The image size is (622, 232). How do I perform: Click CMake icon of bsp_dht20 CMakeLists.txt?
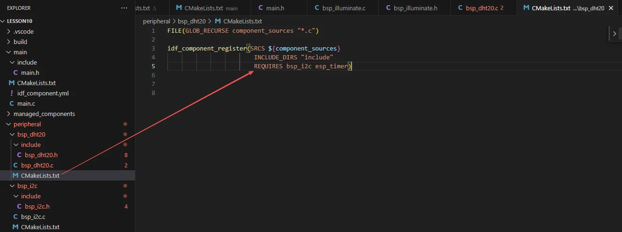15,176
